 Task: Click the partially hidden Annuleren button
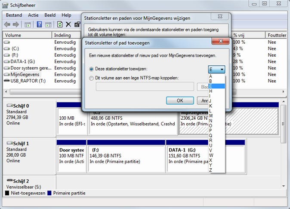click(x=203, y=100)
